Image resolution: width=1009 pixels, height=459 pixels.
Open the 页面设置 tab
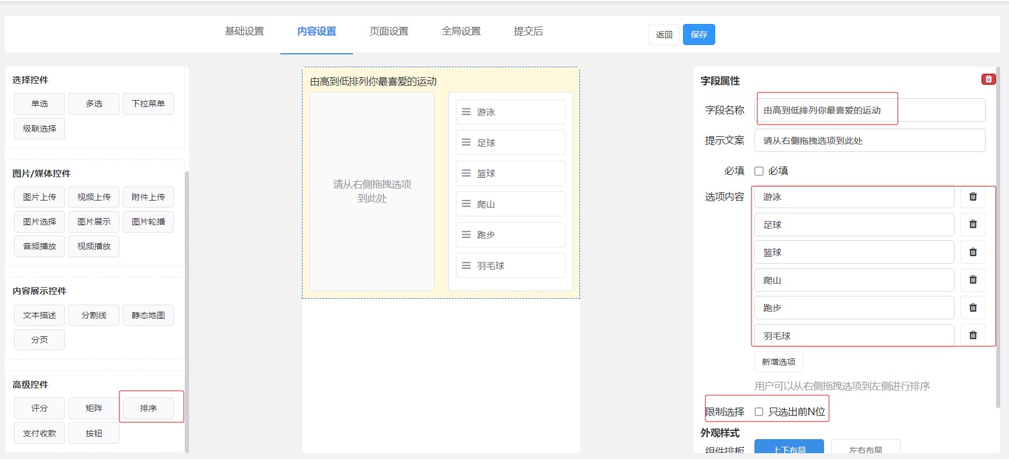pyautogui.click(x=389, y=32)
